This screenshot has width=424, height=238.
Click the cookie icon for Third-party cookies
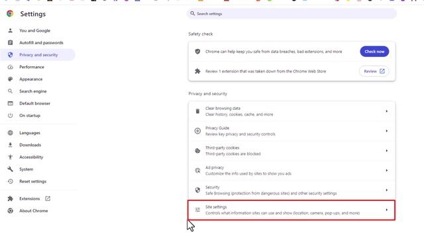tap(197, 151)
